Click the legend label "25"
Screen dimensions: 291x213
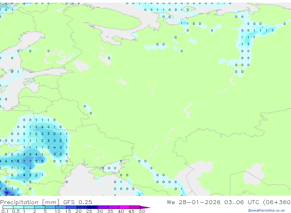(89, 211)
